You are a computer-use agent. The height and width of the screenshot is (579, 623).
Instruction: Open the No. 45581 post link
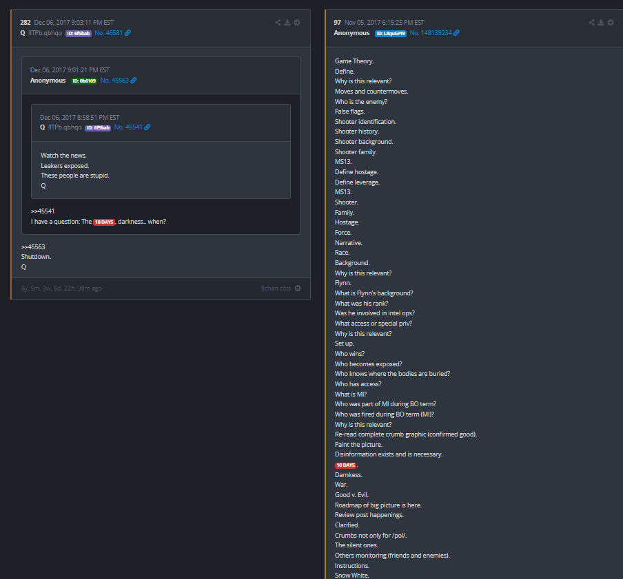(x=108, y=33)
